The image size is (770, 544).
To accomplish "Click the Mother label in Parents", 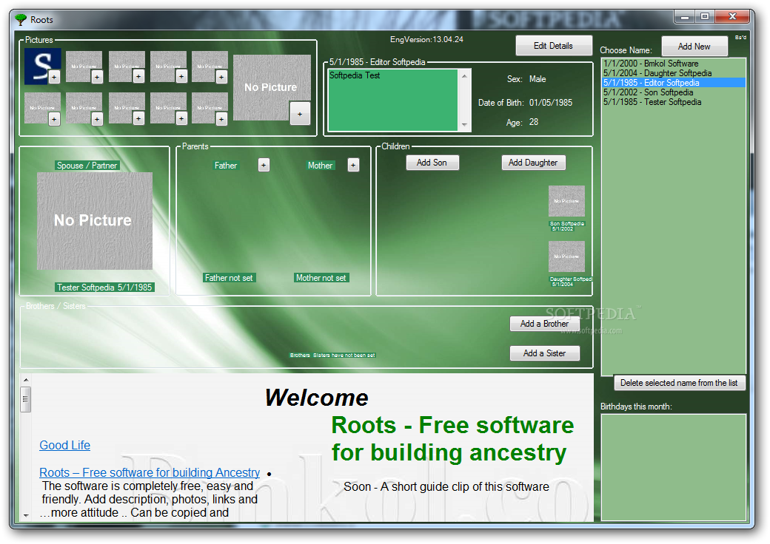I will point(320,166).
